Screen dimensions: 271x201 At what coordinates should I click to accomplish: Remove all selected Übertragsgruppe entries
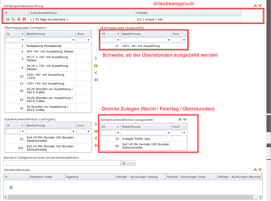click(96, 80)
